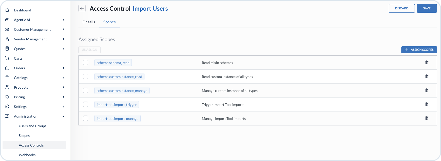
Task: Check the schema.custominstance_manage checkbox
Action: (x=86, y=90)
